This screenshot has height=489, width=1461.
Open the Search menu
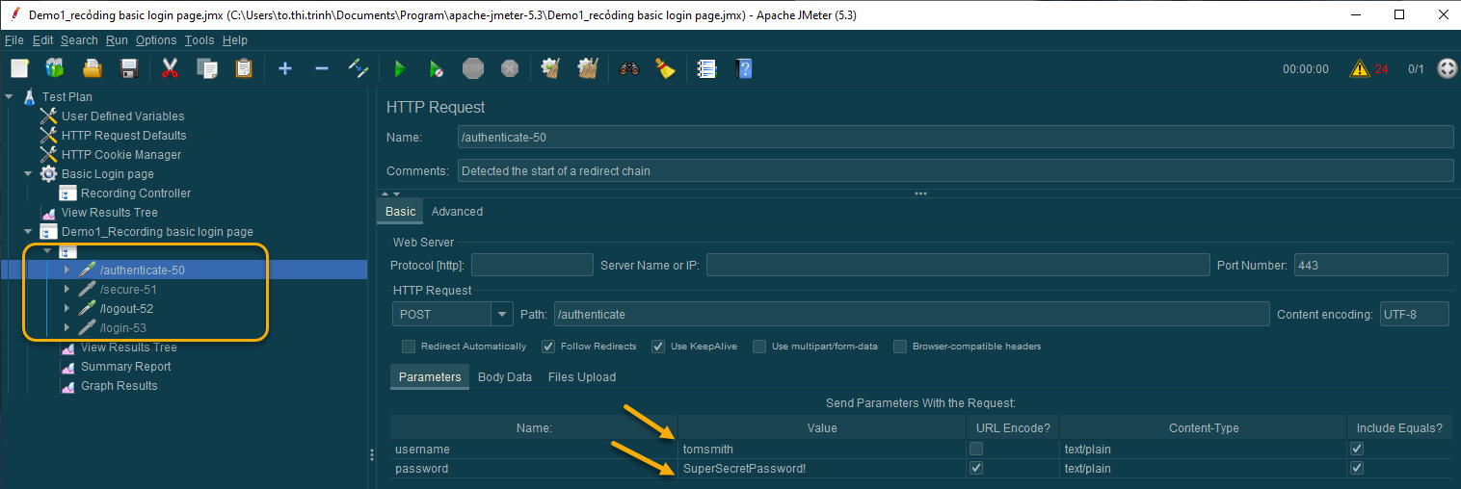pos(79,40)
